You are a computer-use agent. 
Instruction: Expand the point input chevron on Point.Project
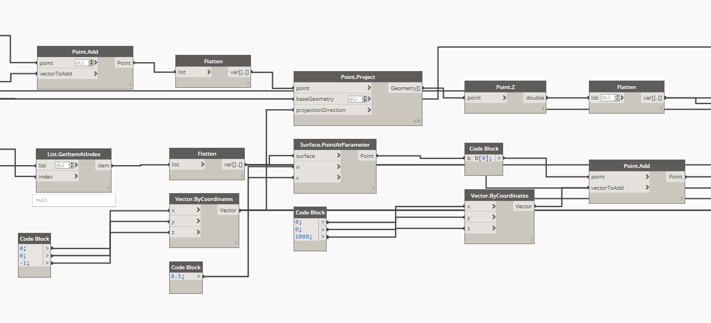click(x=369, y=88)
